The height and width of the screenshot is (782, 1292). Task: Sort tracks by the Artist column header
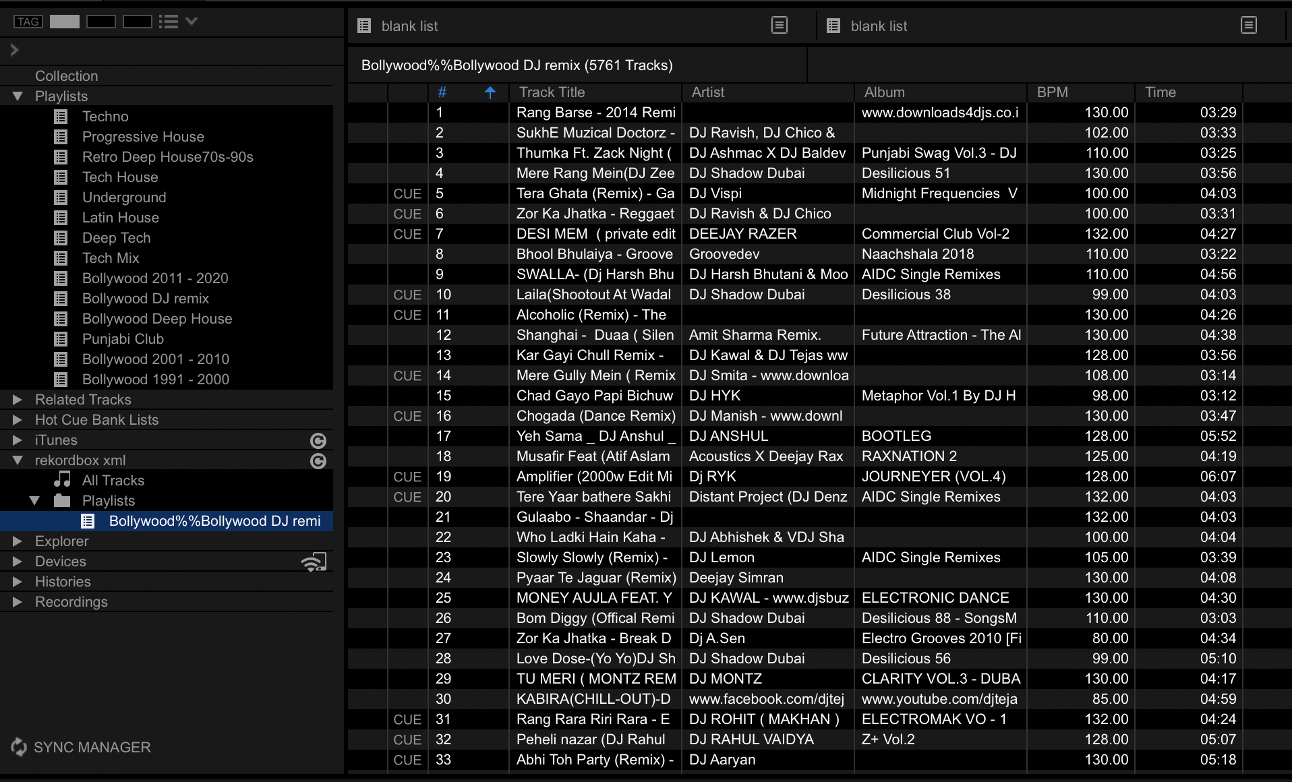tap(707, 92)
